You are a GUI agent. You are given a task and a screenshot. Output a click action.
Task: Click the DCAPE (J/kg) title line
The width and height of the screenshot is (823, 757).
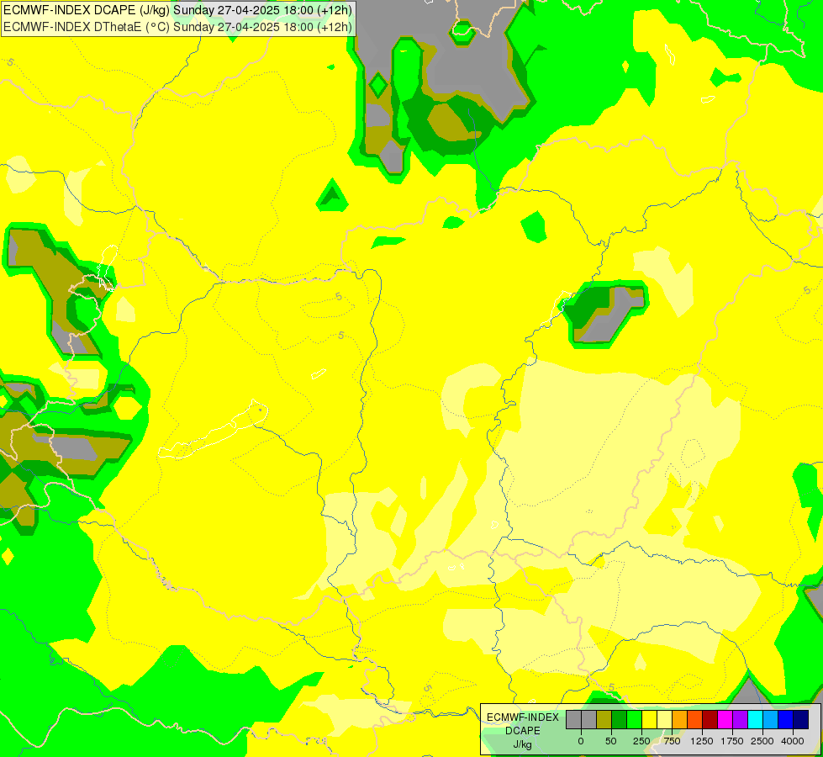177,10
